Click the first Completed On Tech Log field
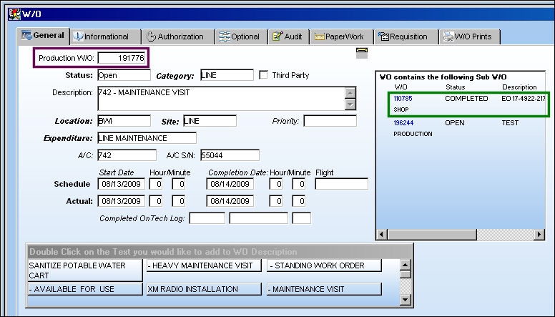The height and width of the screenshot is (317, 555). click(x=207, y=218)
